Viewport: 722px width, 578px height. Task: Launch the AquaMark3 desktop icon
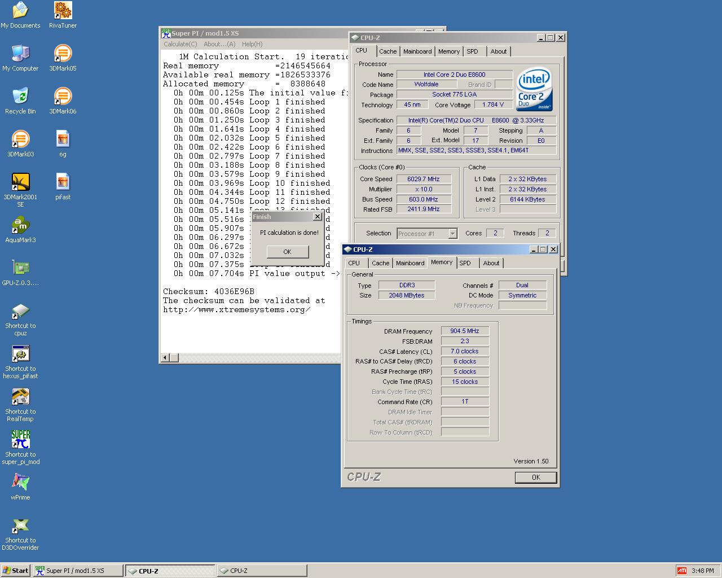coord(20,230)
